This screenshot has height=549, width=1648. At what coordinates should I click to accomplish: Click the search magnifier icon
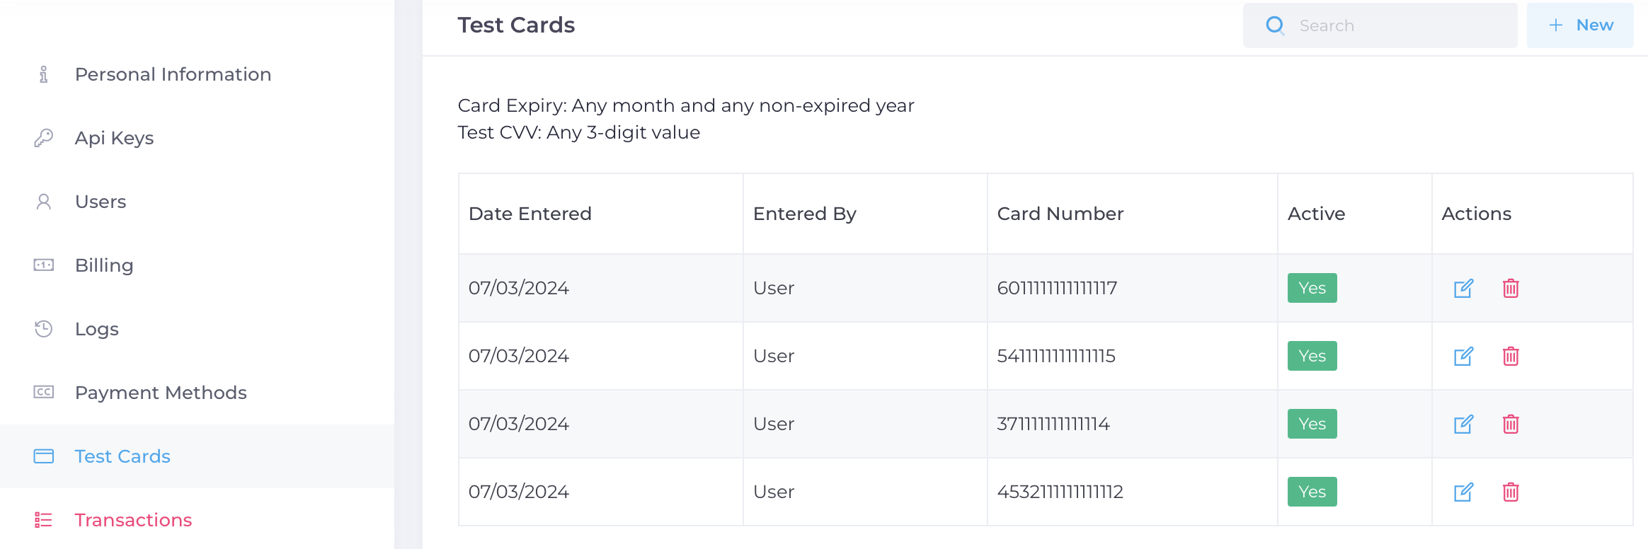point(1275,25)
